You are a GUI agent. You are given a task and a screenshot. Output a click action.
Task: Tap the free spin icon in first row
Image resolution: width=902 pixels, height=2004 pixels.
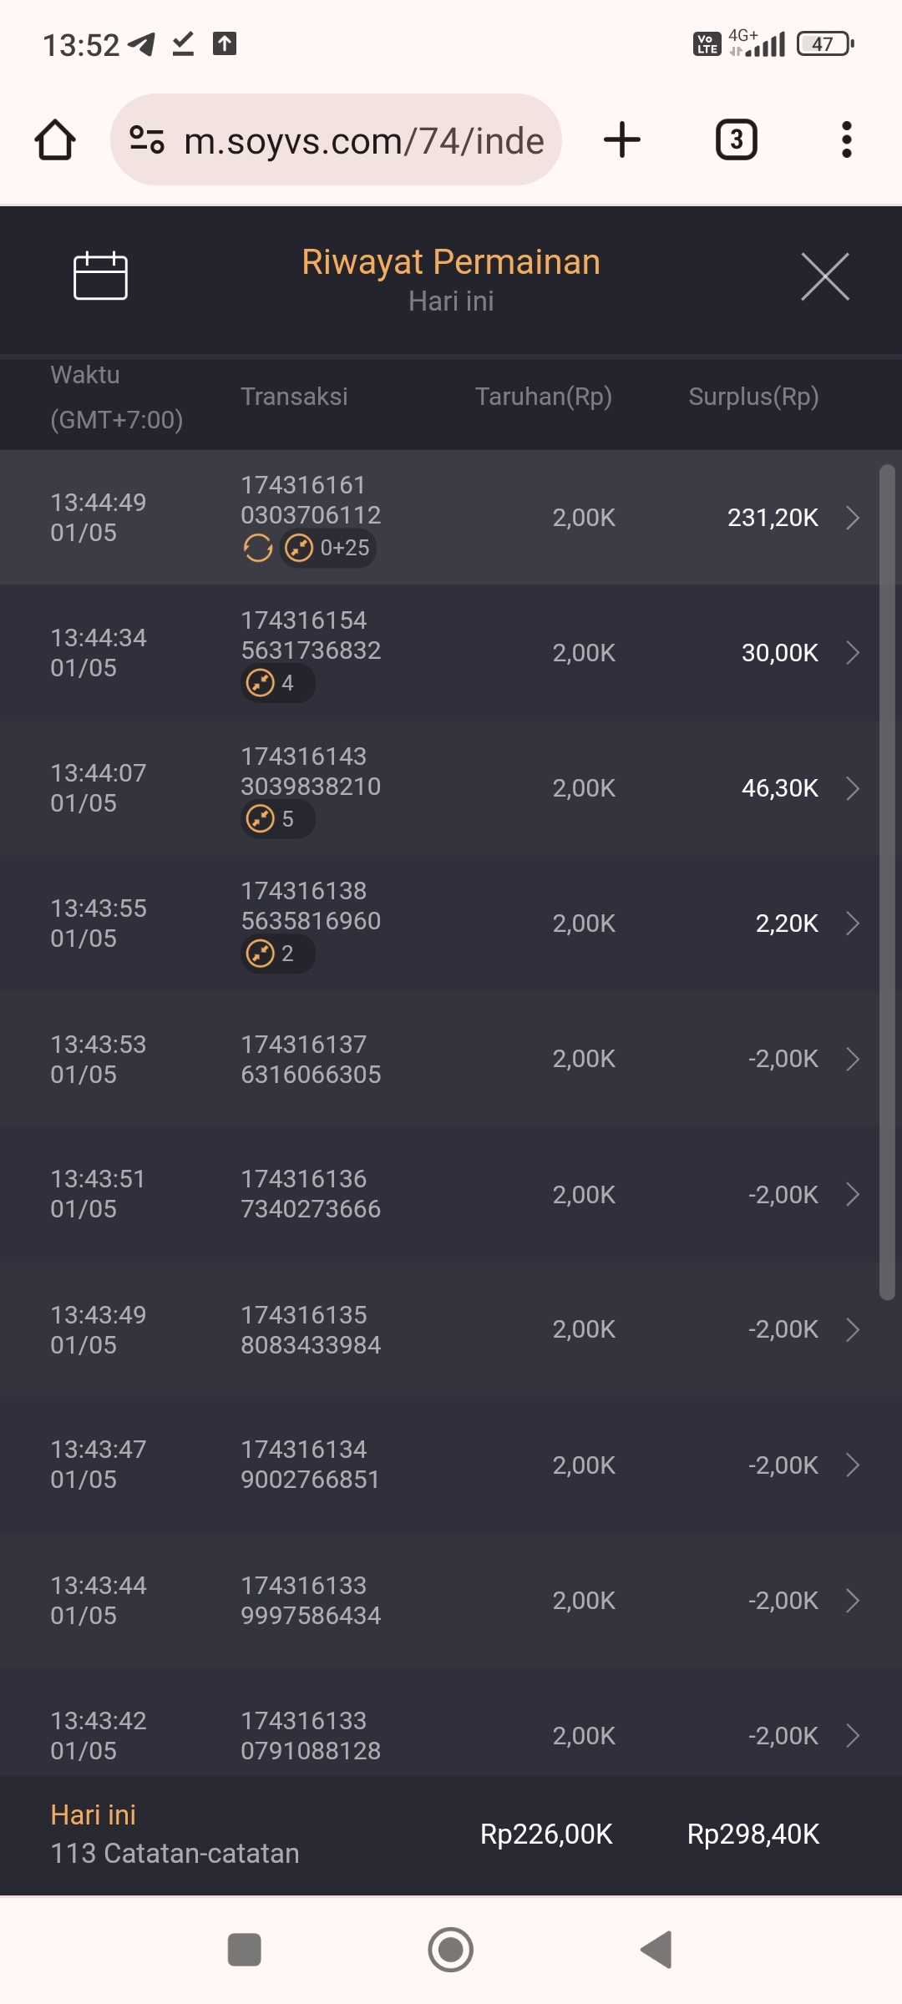click(x=258, y=549)
